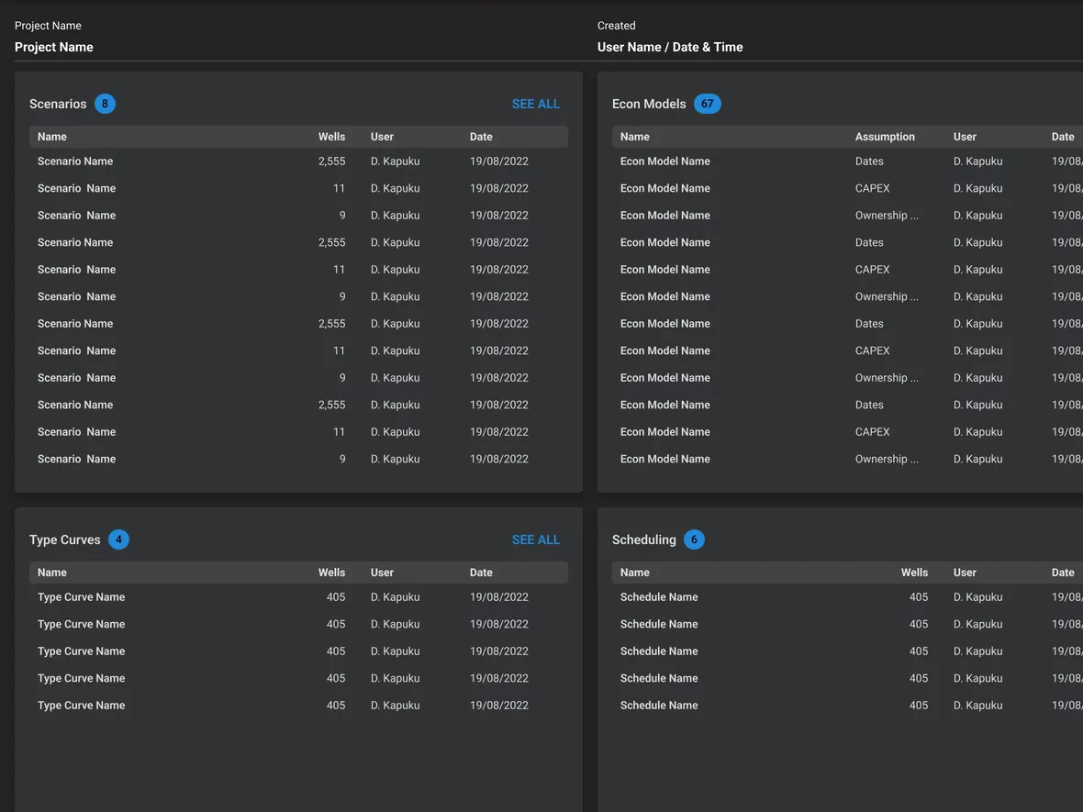The width and height of the screenshot is (1083, 812).
Task: Click the Scenarios count badge showing 8
Action: coord(105,104)
